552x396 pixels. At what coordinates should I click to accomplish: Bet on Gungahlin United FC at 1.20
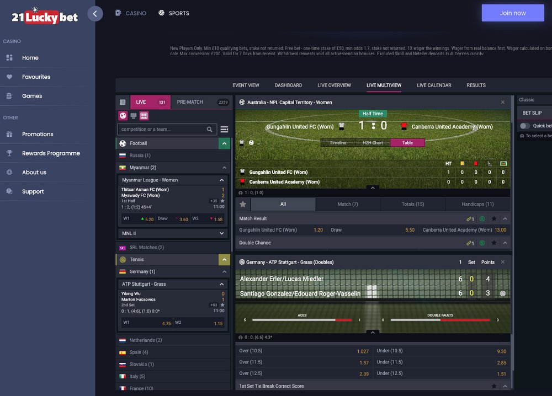(281, 230)
